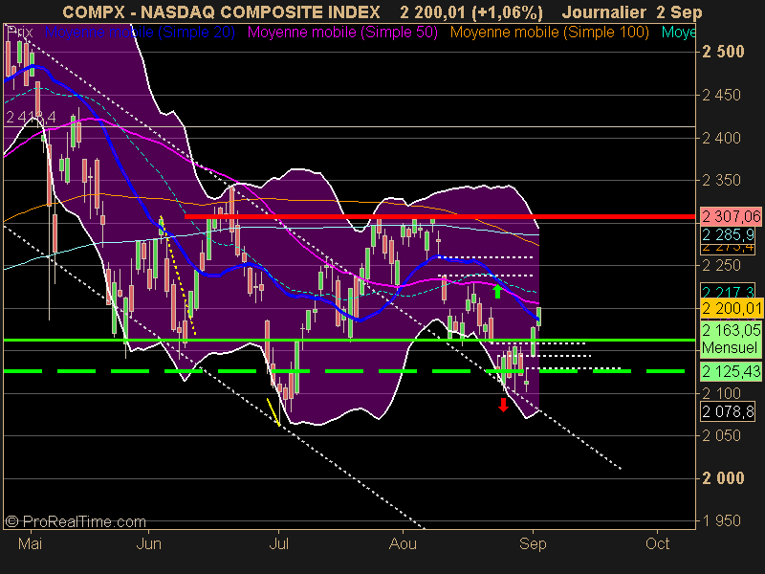Click the green 2 163,05 Mensuel label
The image size is (765, 574).
(731, 339)
